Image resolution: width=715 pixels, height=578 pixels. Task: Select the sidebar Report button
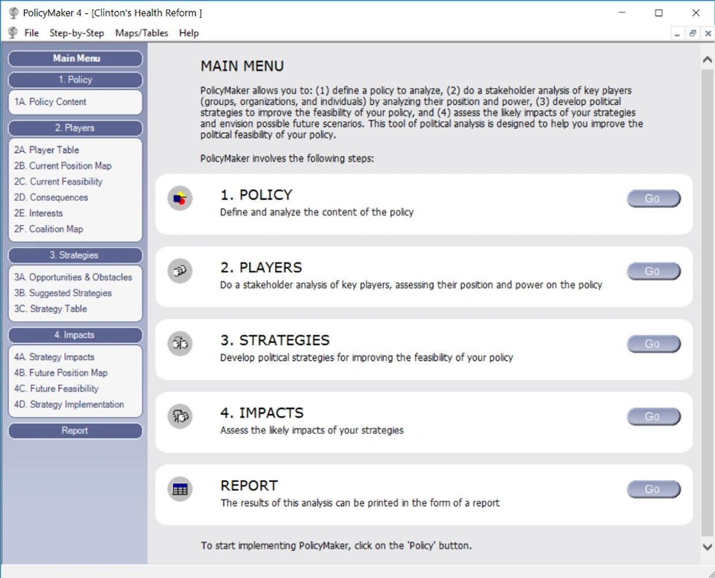pos(75,431)
